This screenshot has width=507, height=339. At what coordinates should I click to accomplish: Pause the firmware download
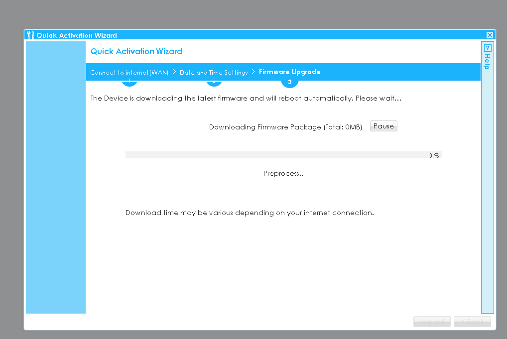click(x=383, y=126)
